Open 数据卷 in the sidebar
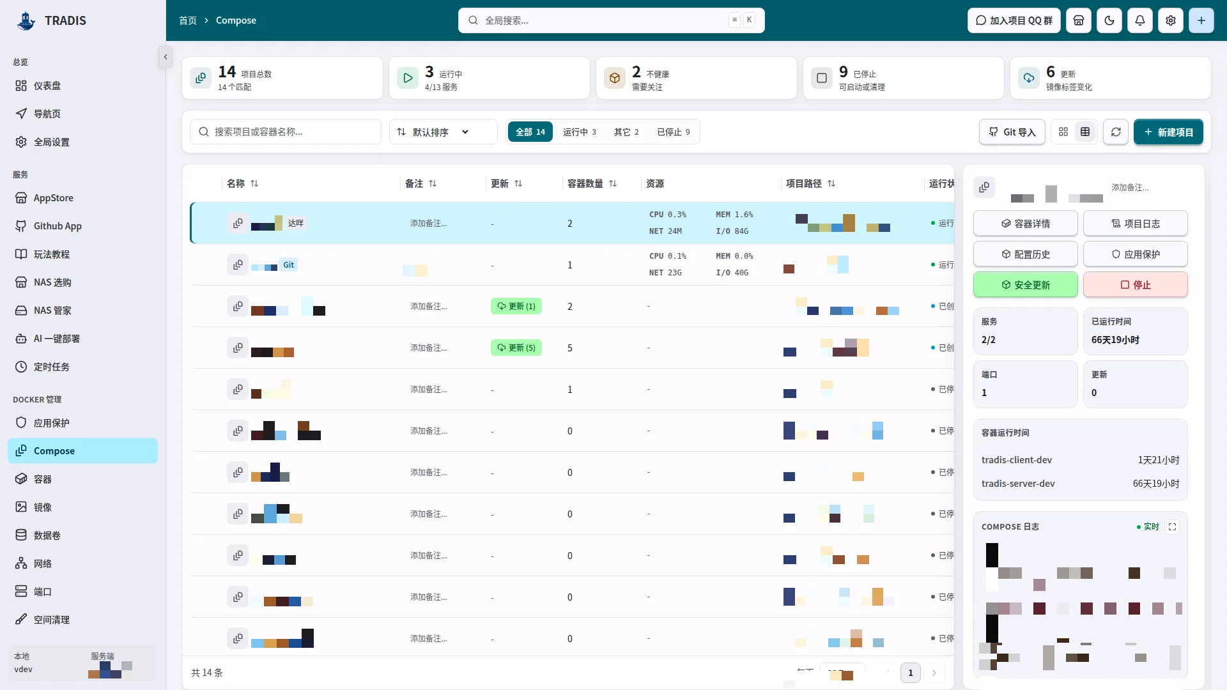 pos(83,535)
